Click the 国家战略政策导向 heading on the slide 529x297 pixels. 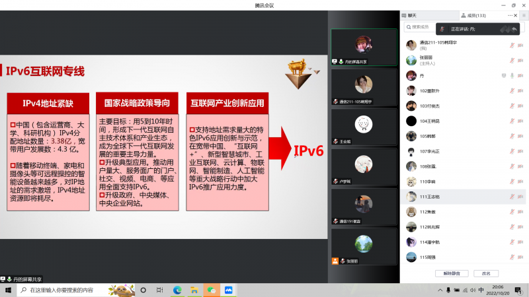[137, 103]
